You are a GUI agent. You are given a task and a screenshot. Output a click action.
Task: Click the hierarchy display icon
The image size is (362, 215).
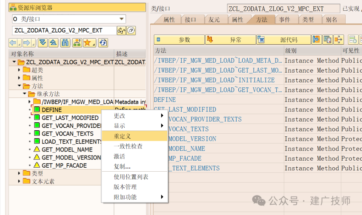[77, 43]
